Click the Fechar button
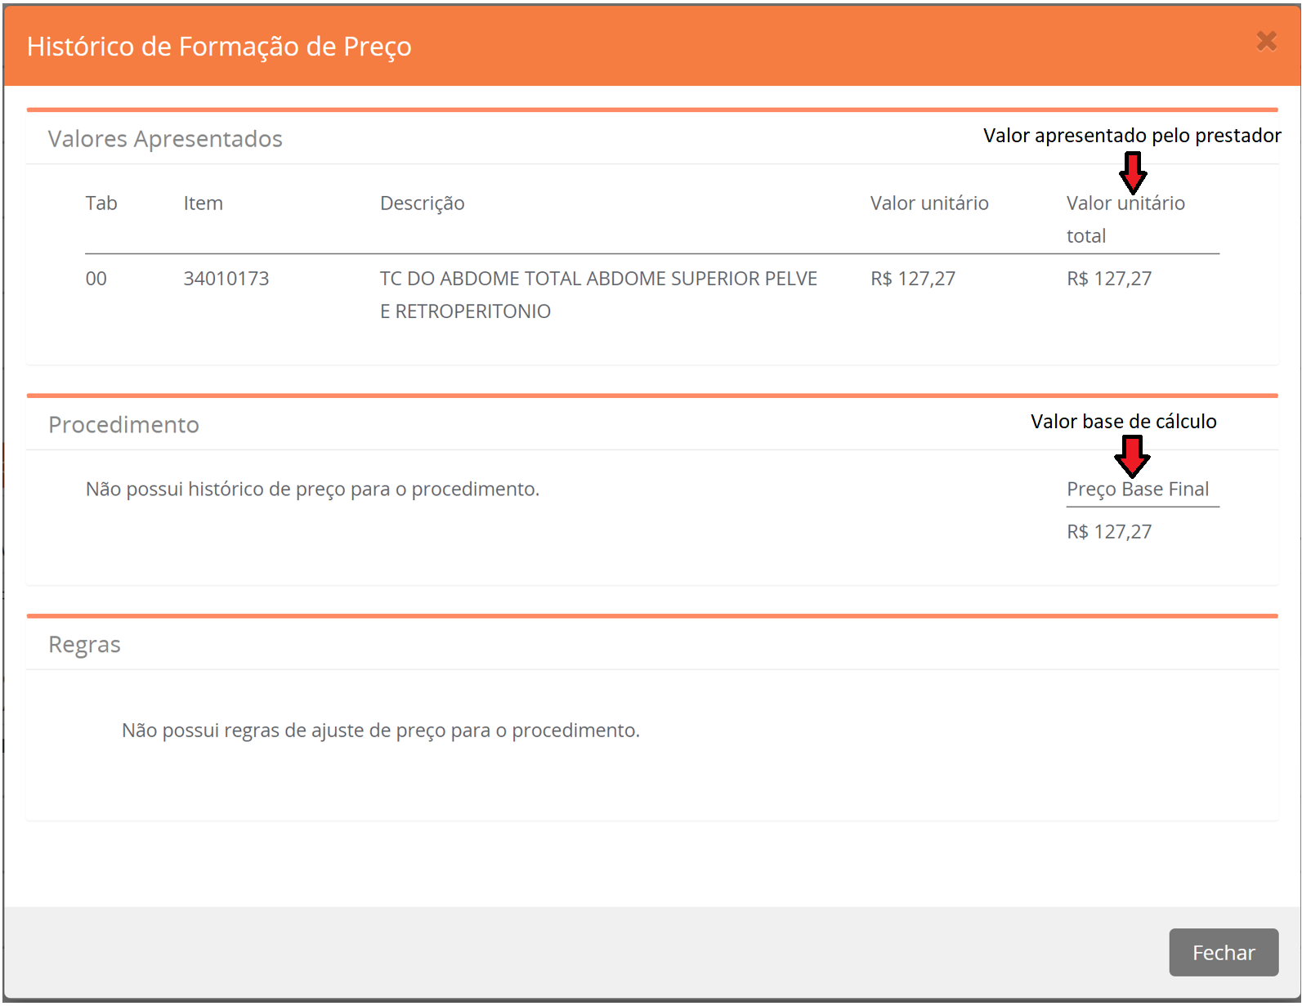This screenshot has height=1006, width=1302. [x=1223, y=952]
